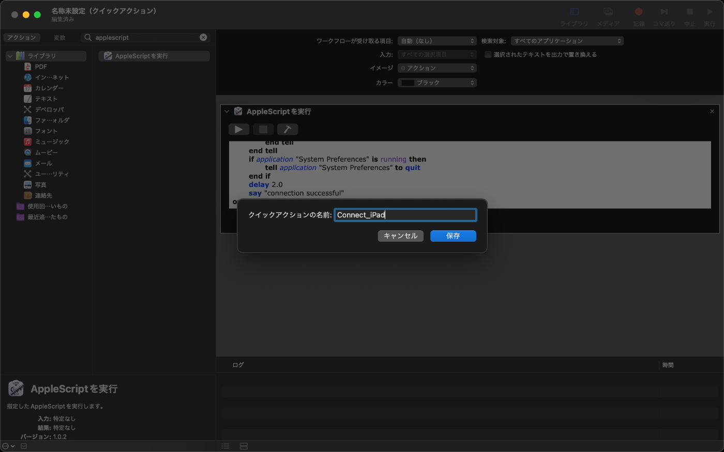The height and width of the screenshot is (452, 724).
Task: Remove the AppleScriptを実行 action with its X
Action: point(712,112)
